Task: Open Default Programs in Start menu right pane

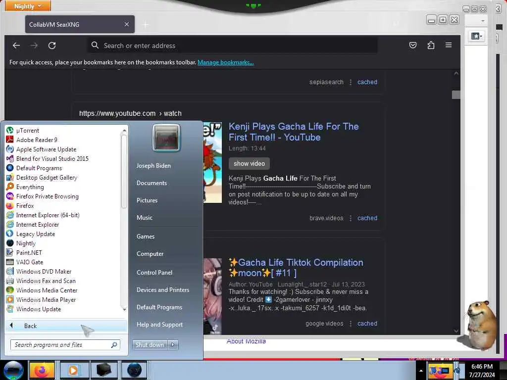Action: pos(159,307)
